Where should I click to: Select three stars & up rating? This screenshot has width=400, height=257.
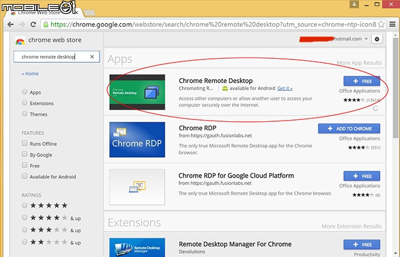[24, 230]
